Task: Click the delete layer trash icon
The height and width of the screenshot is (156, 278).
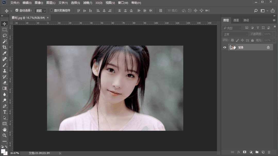Action: tap(269, 152)
